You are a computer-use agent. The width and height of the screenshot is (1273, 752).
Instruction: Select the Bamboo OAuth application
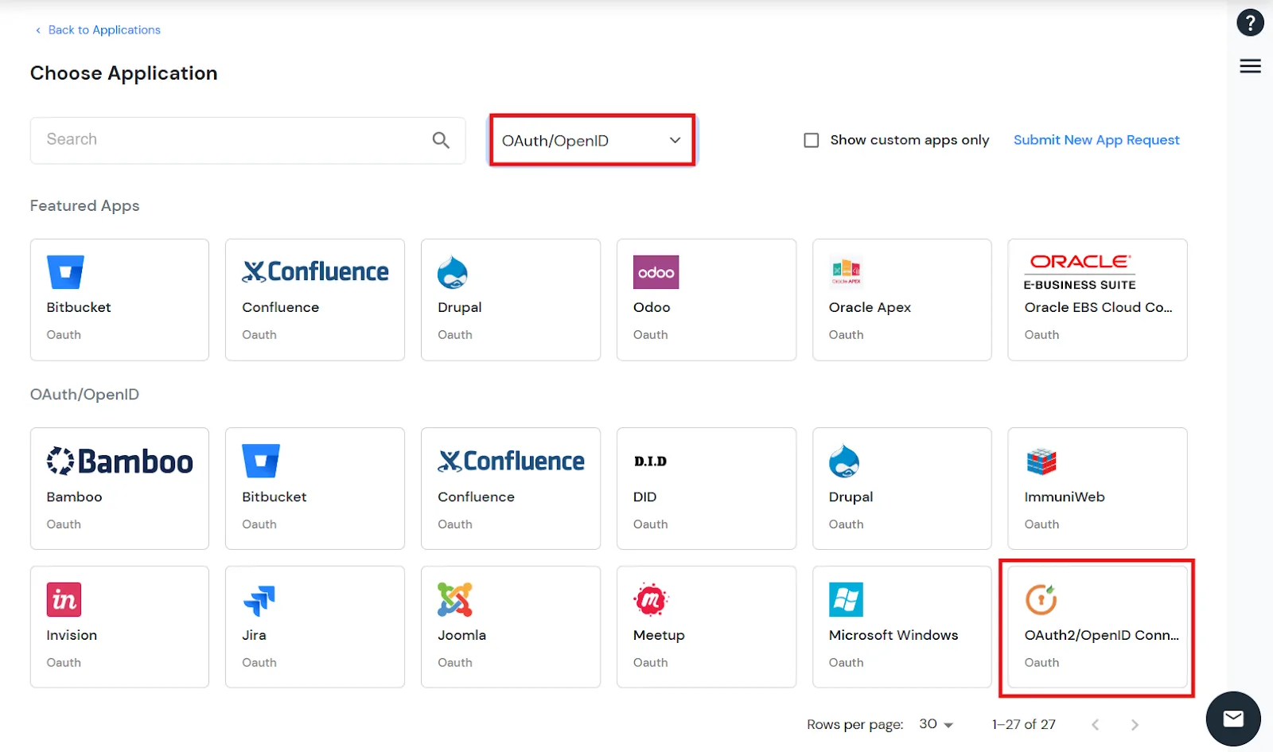[x=119, y=489]
